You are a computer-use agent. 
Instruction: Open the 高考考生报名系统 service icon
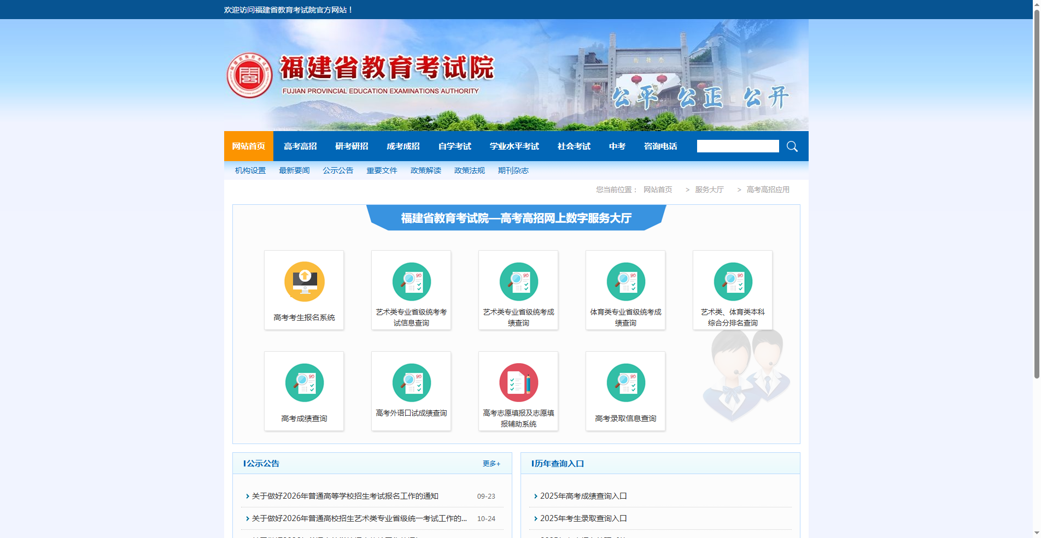(303, 289)
